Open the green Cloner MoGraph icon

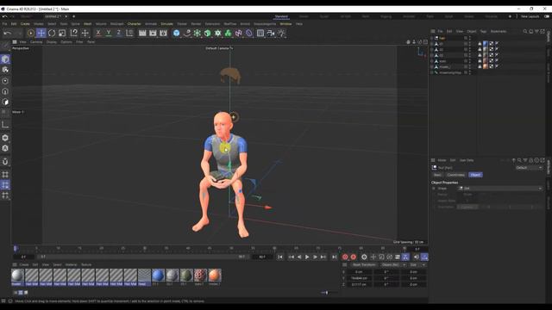click(228, 33)
